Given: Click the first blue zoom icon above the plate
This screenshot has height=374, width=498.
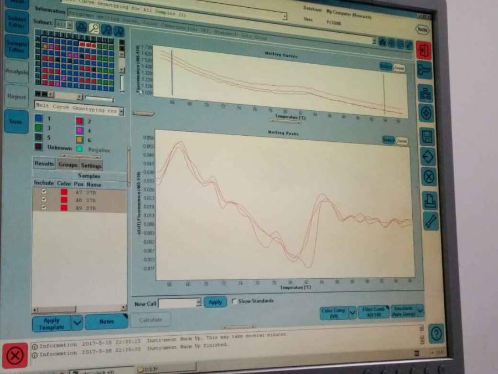Looking at the screenshot, I should tap(106, 30).
